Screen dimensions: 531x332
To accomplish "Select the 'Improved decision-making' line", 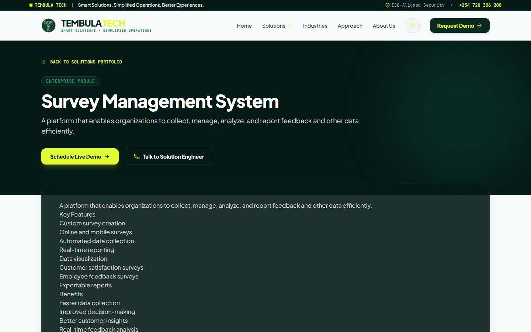I will click(x=97, y=312).
